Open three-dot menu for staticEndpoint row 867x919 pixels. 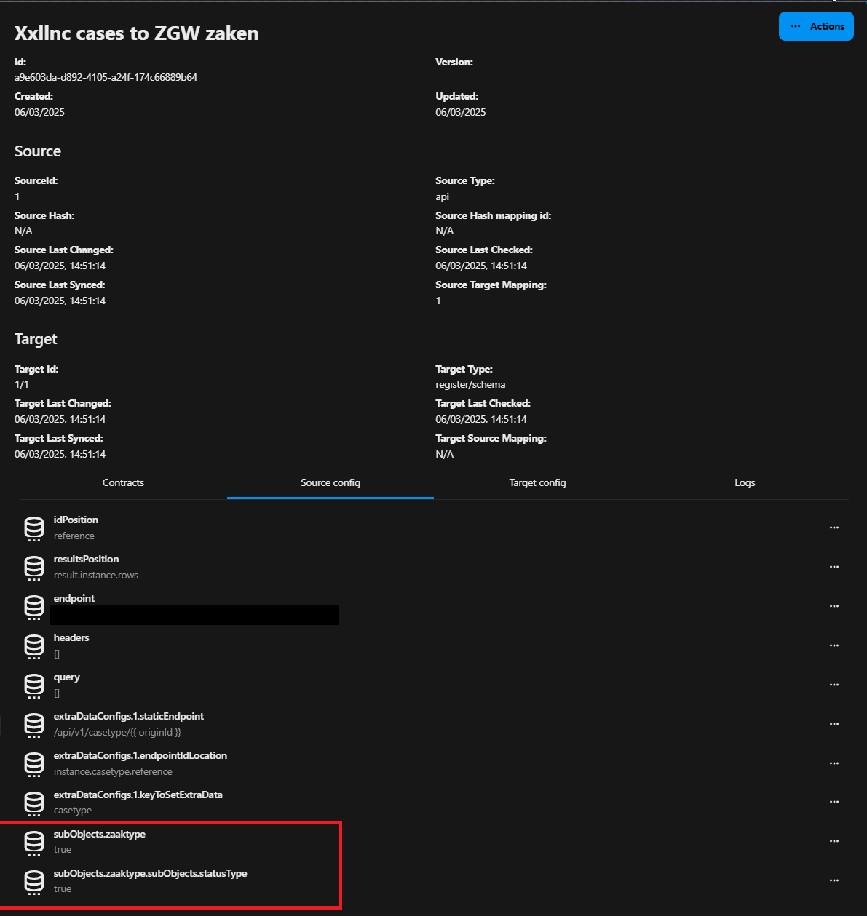[x=834, y=724]
